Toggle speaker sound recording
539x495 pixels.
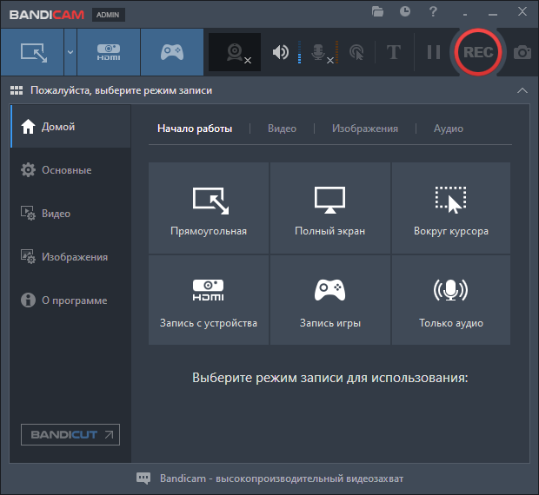click(x=280, y=52)
